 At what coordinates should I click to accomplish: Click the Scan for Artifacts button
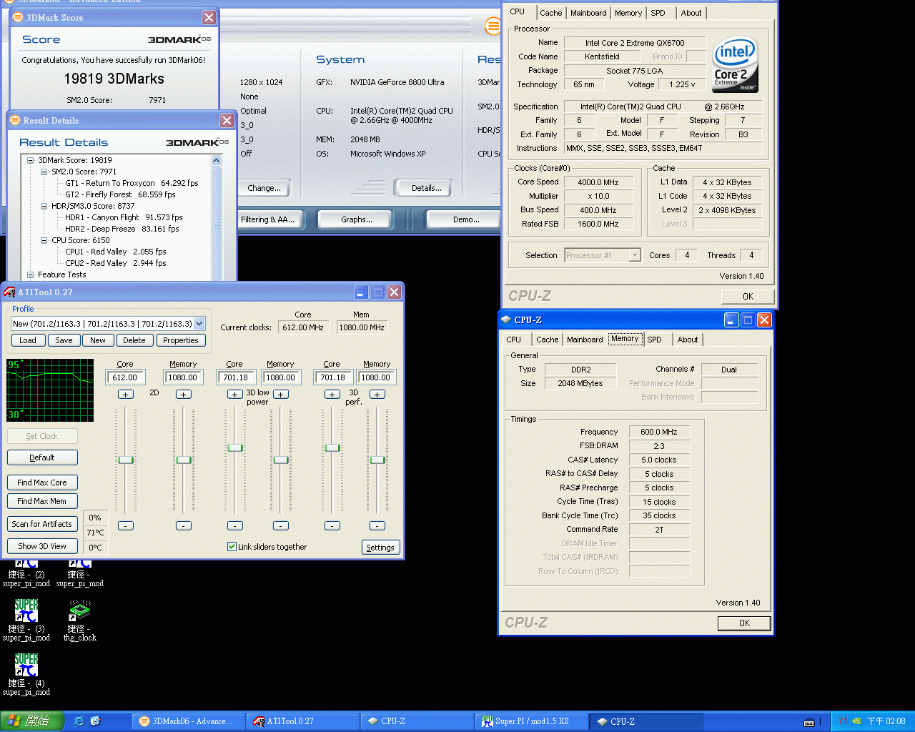[x=42, y=524]
